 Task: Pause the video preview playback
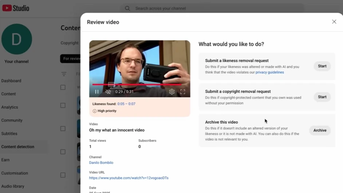(97, 92)
